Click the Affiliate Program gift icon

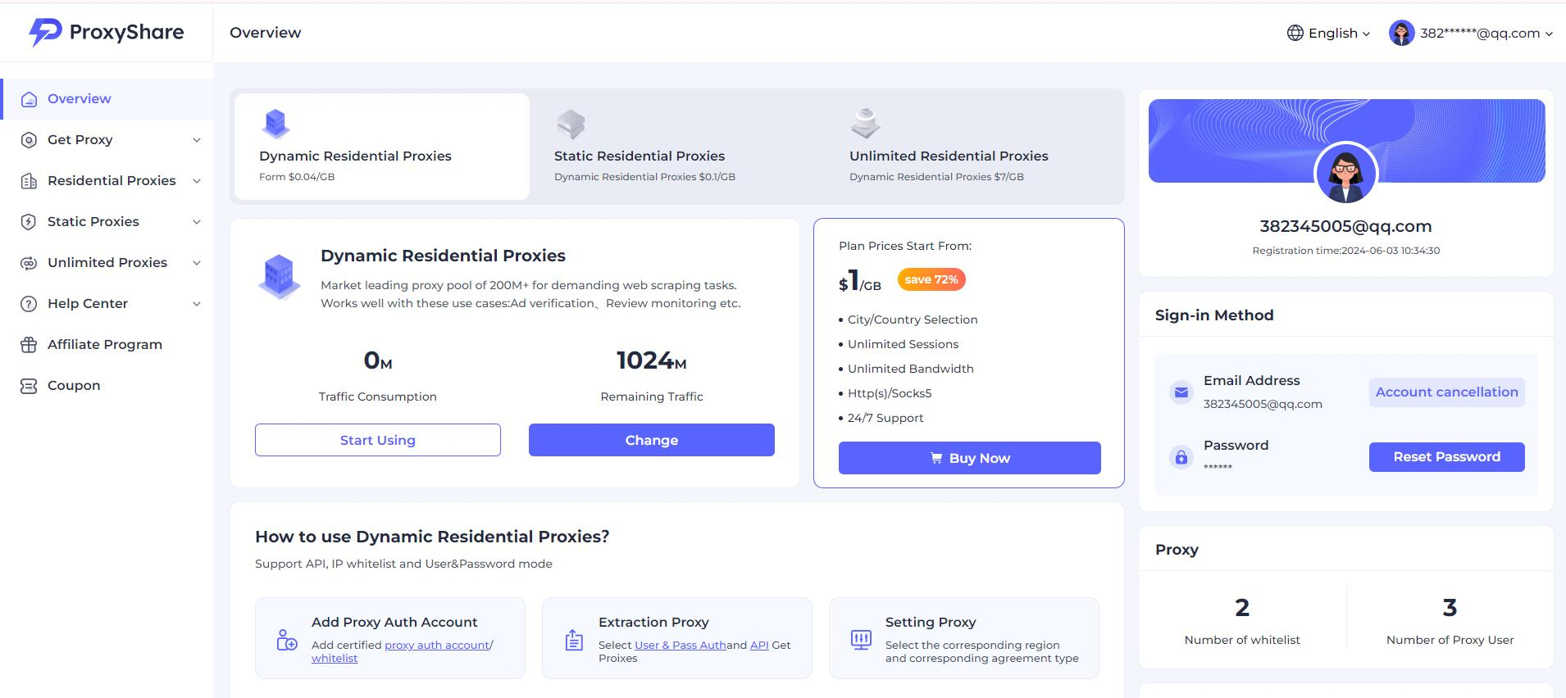pos(29,345)
